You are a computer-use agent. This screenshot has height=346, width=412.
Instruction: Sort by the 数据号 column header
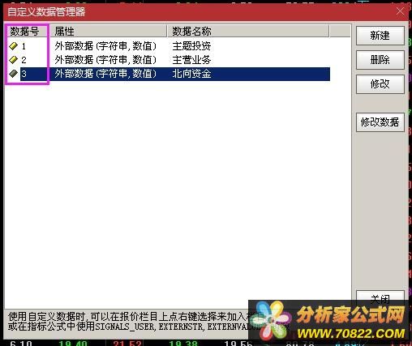pyautogui.click(x=27, y=32)
